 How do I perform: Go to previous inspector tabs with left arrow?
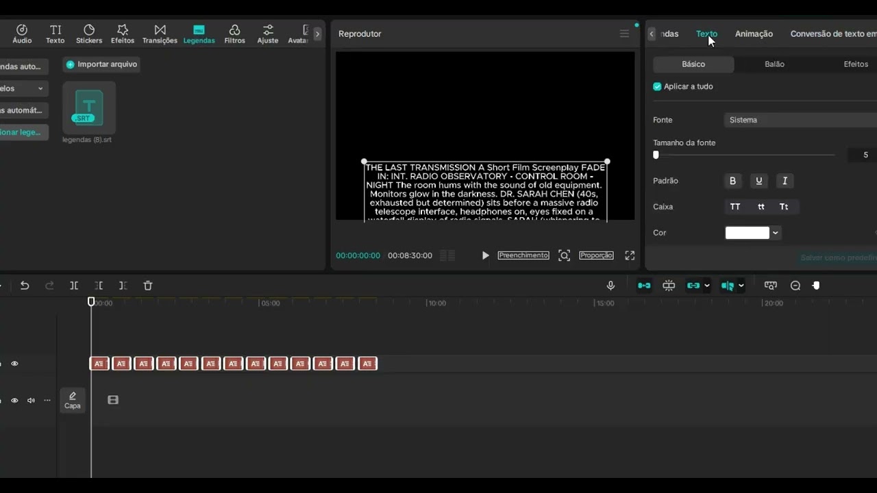click(x=652, y=34)
